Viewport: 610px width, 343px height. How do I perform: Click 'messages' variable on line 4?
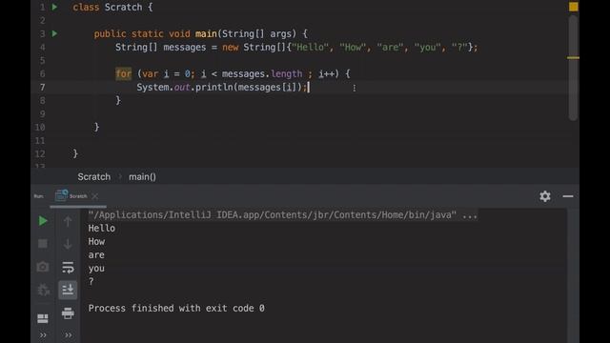184,48
